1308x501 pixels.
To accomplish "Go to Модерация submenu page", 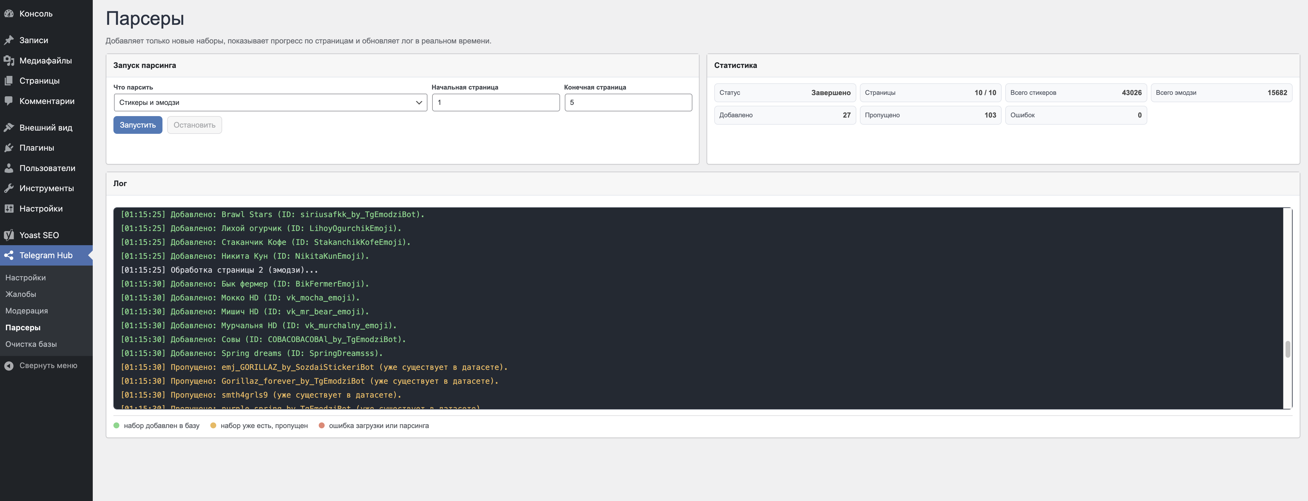I will [x=26, y=311].
